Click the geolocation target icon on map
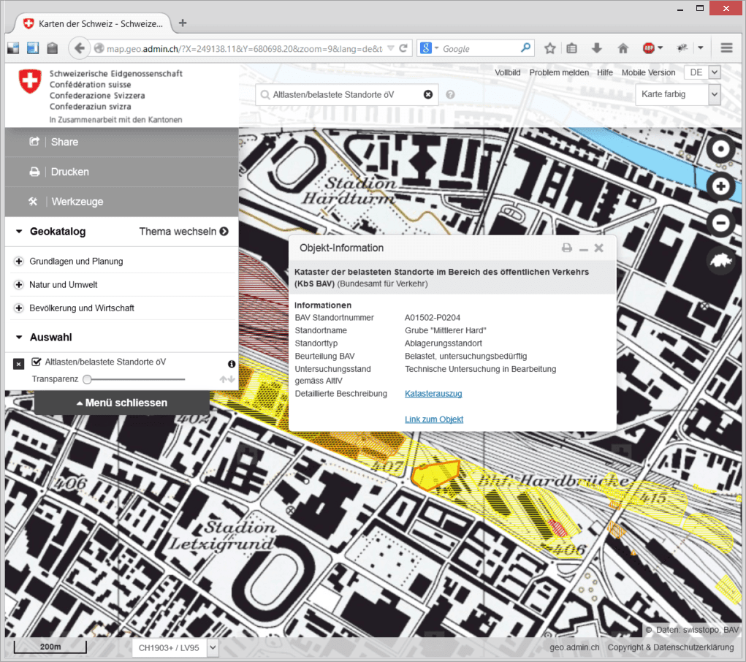 (720, 150)
